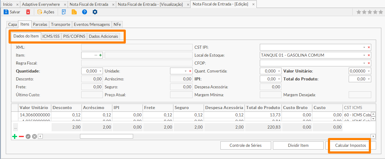The height and width of the screenshot is (159, 385).
Task: Click the Calcular Impostos button
Action: point(350,145)
